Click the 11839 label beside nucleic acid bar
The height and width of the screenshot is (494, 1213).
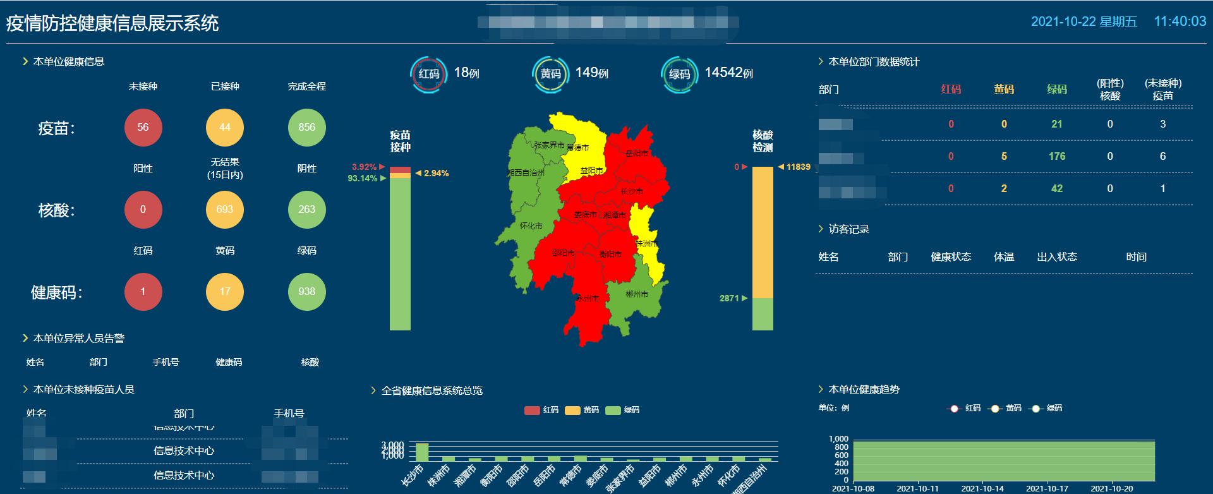click(x=799, y=167)
